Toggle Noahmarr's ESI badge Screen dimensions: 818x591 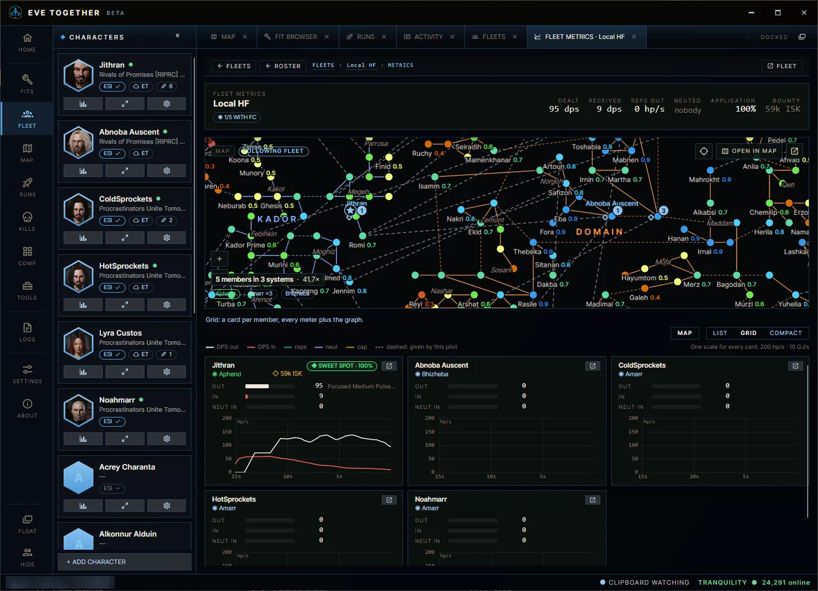112,421
